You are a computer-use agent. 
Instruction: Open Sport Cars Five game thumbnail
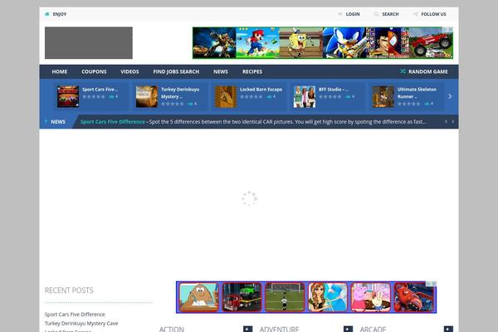68,96
